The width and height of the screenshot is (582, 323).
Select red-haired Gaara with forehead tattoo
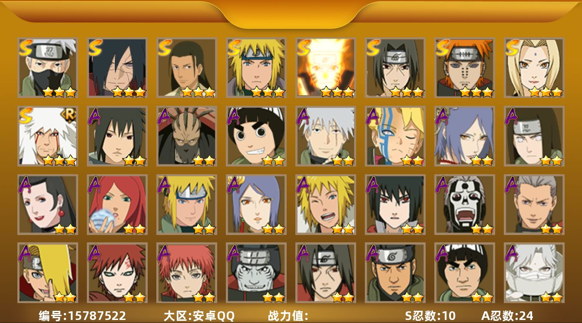point(117,273)
